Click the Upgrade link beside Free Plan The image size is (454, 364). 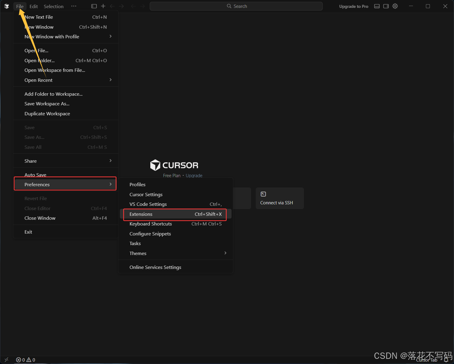tap(194, 176)
